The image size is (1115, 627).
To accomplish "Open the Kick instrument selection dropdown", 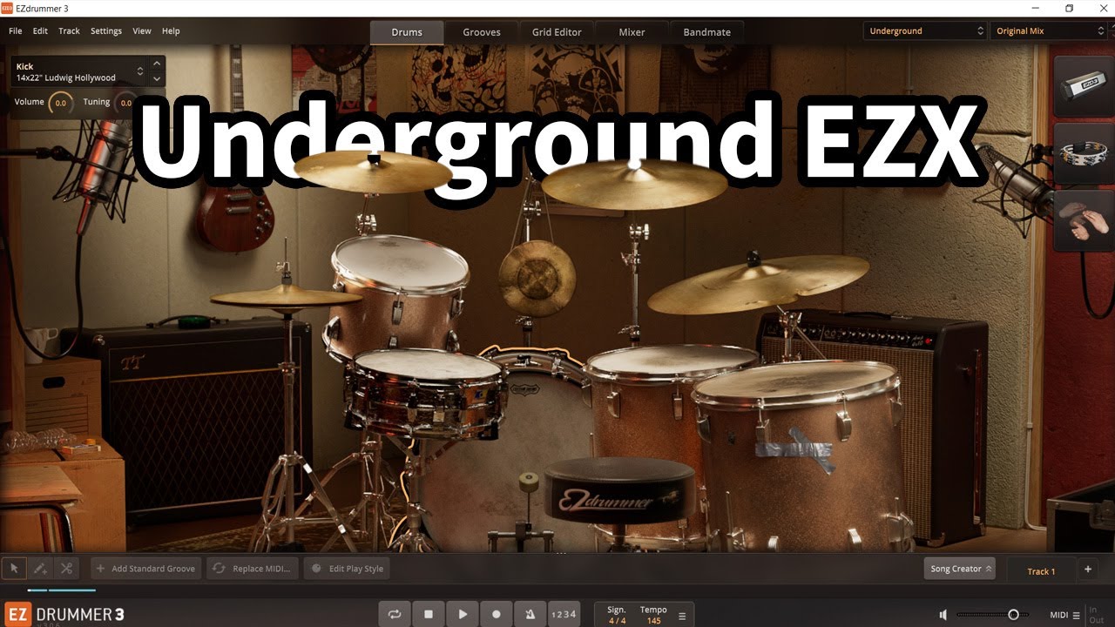I will pos(79,71).
